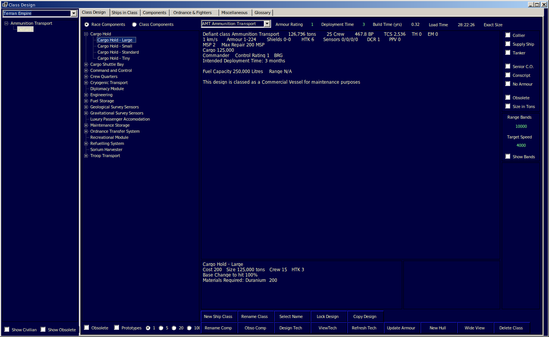The image size is (549, 337).
Task: Toggle the Supply Ship checkbox
Action: pos(508,44)
